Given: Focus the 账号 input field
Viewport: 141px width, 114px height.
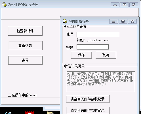Looking at the screenshot, I should [x=98, y=35].
